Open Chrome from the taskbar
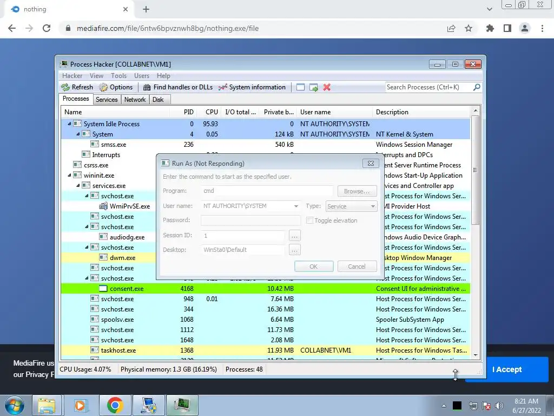 tap(115, 405)
